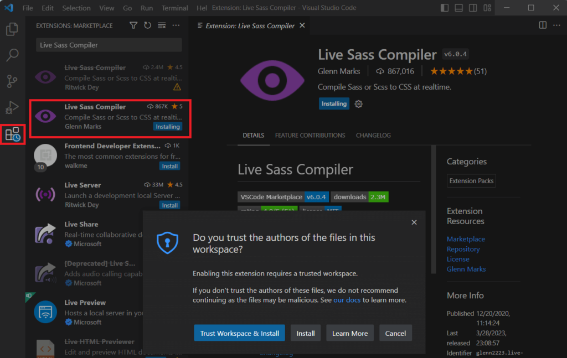Switch to the Feature Contributions tab
This screenshot has height=358, width=567.
pos(310,136)
